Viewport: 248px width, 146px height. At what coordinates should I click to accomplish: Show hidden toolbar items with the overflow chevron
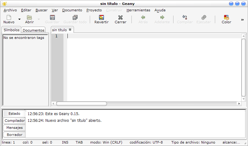pyautogui.click(x=242, y=20)
